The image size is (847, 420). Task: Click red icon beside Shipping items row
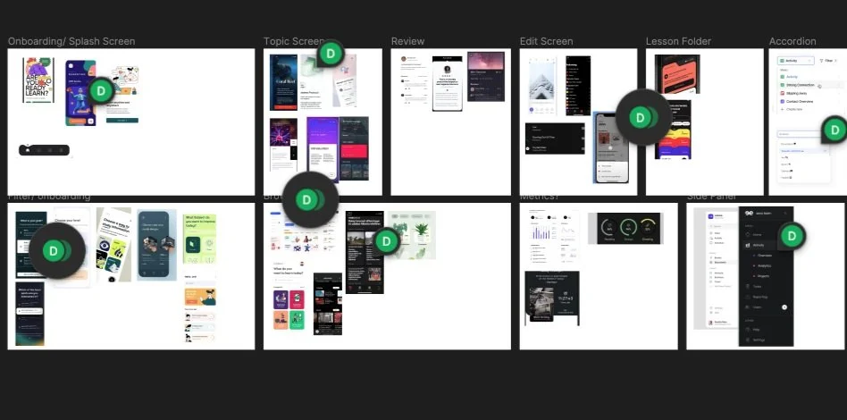[782, 94]
